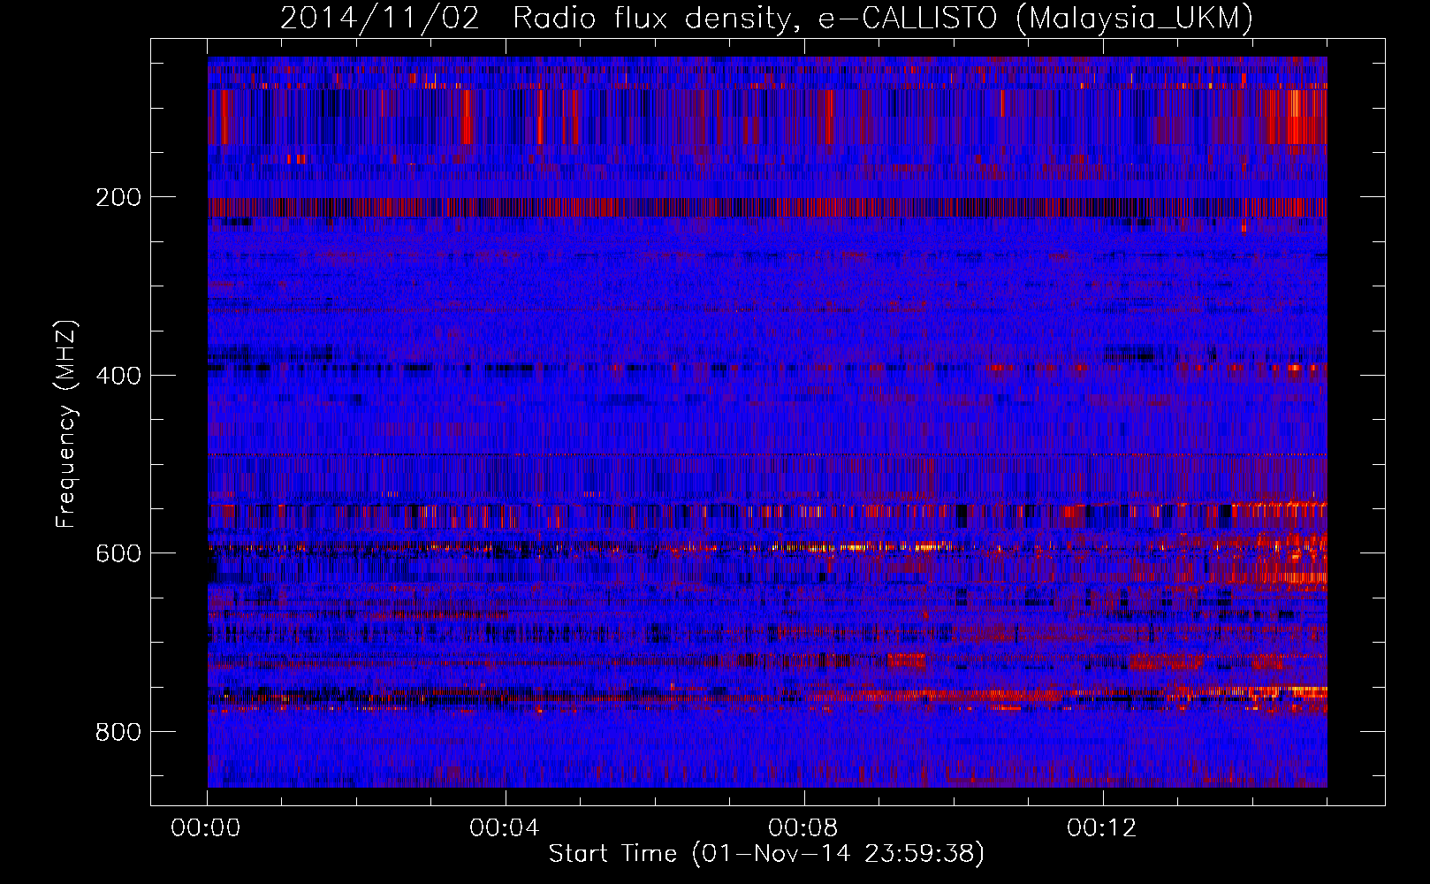The height and width of the screenshot is (884, 1430).
Task: Click the Frequency (MHZ) axis label
Action: (66, 424)
